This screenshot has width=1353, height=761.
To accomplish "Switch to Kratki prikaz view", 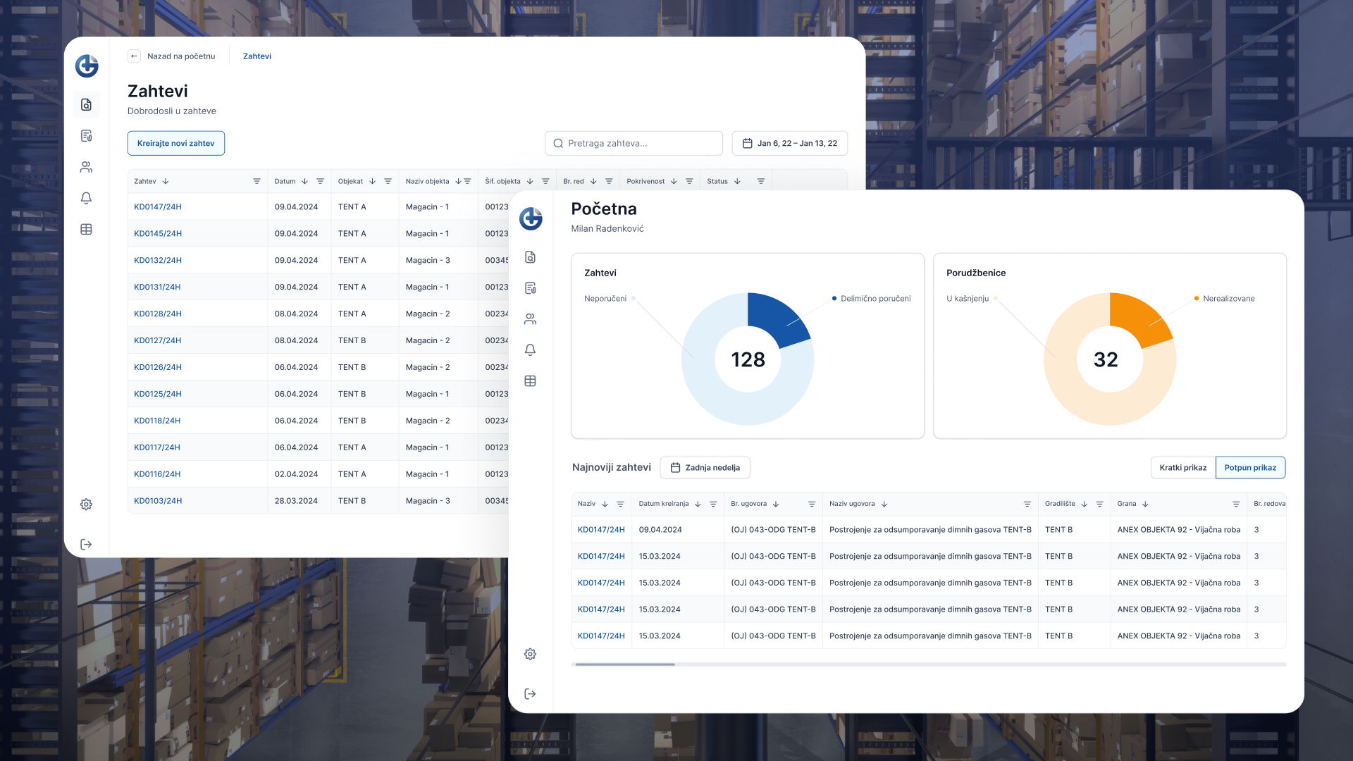I will pyautogui.click(x=1182, y=468).
